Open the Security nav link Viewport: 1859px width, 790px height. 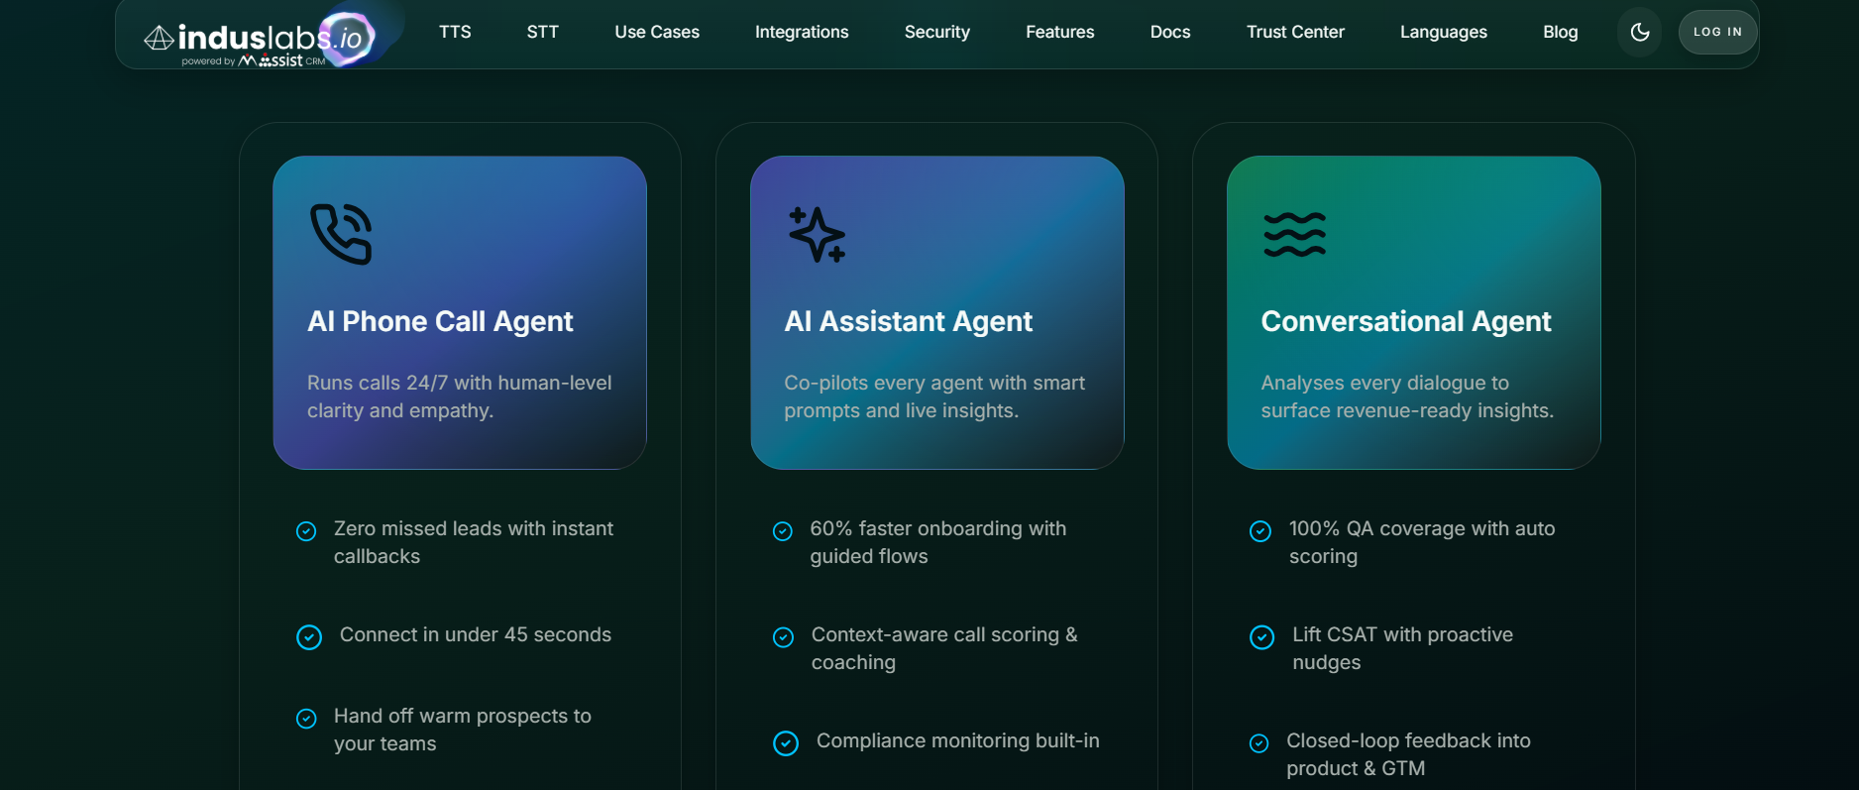[x=937, y=32]
